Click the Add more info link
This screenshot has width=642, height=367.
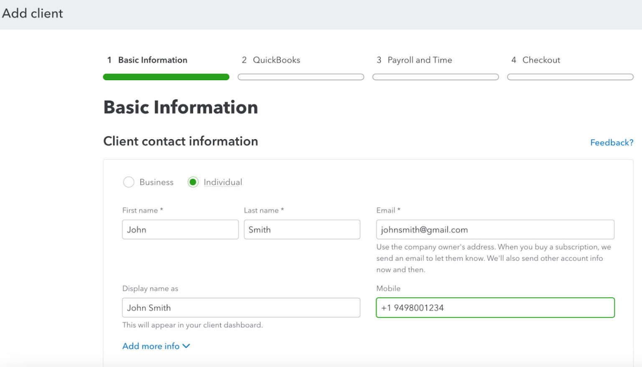click(150, 346)
